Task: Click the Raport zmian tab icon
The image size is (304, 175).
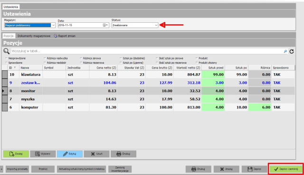Action: [x=56, y=36]
